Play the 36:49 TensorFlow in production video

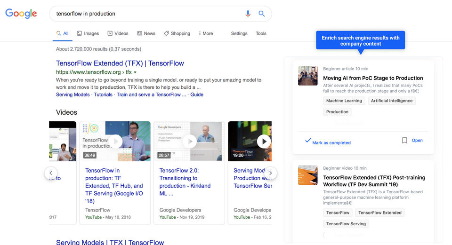click(x=115, y=141)
